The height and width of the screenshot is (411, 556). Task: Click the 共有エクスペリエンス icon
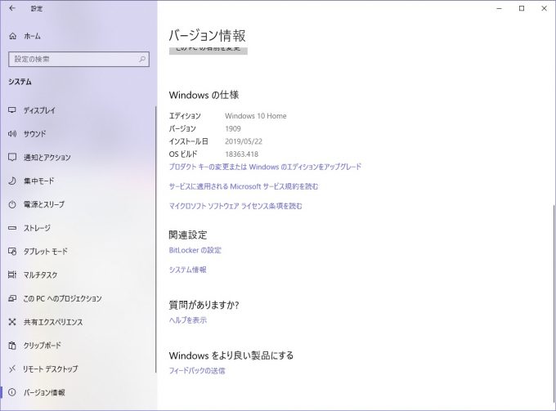(x=12, y=322)
